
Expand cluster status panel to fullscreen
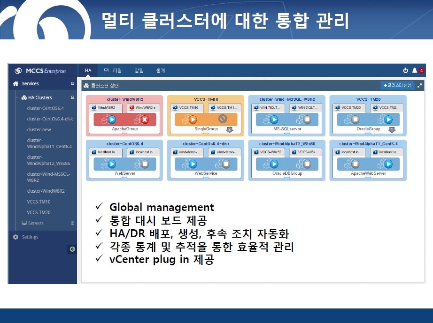point(419,85)
